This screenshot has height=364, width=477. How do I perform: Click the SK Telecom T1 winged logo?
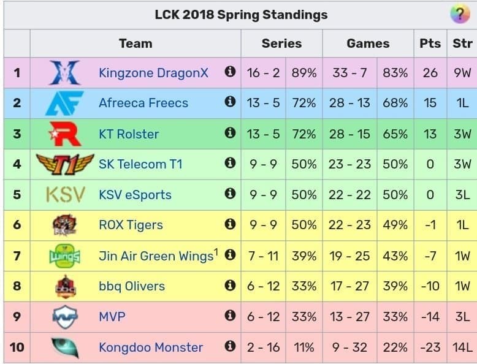pos(65,164)
